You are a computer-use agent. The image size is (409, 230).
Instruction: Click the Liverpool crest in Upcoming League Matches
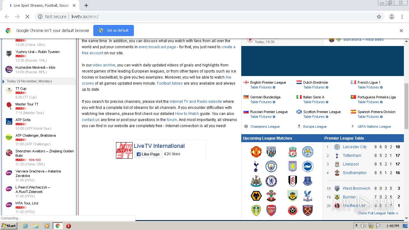292,152
